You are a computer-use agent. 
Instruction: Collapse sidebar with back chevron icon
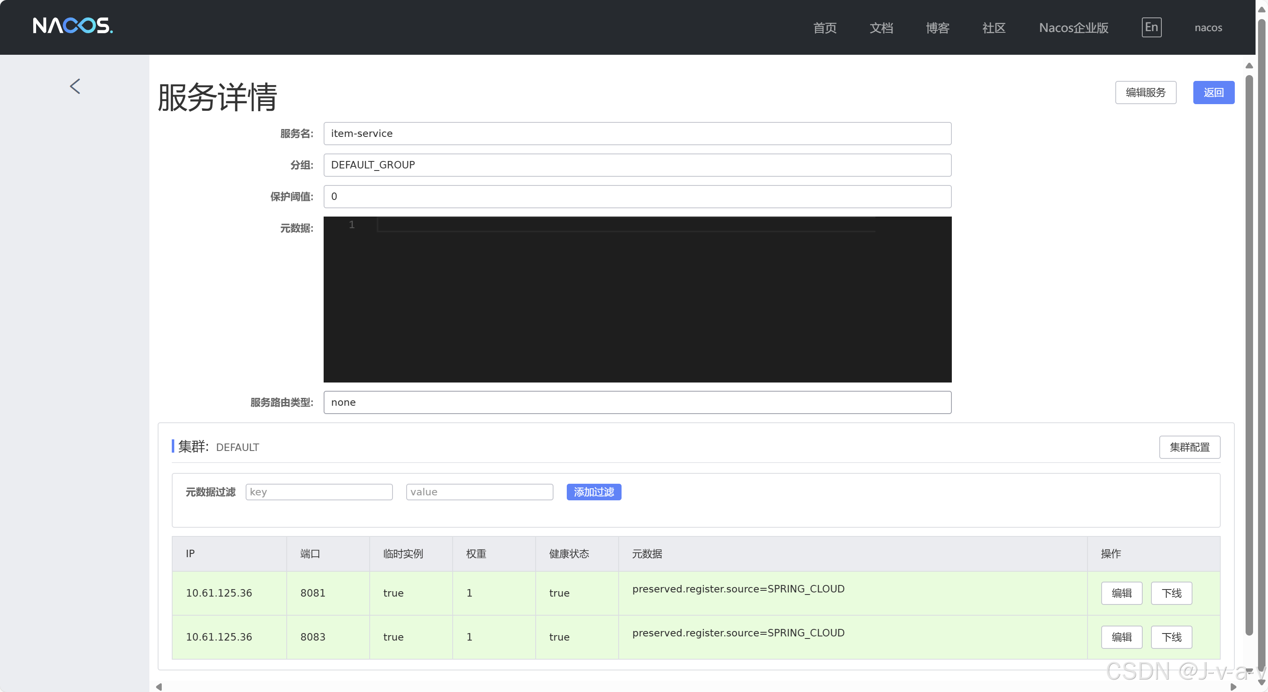(x=75, y=87)
